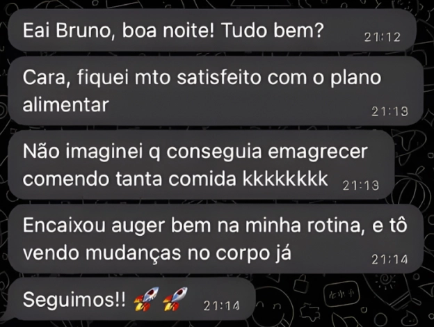Click the second rocket emoji
The width and height of the screenshot is (434, 327).
(x=175, y=299)
